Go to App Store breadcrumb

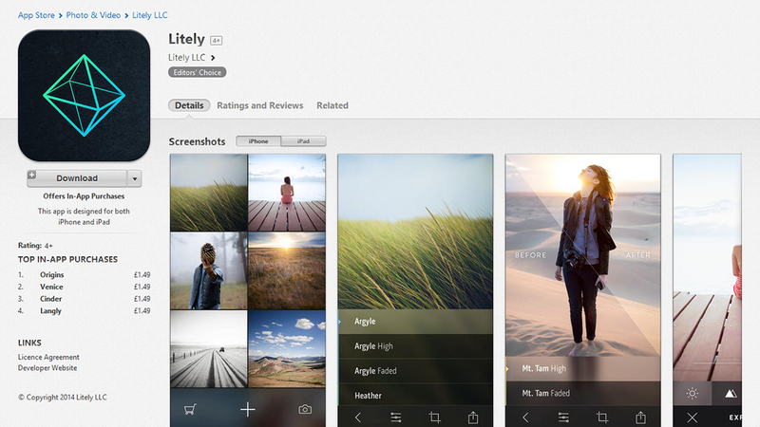[x=36, y=15]
